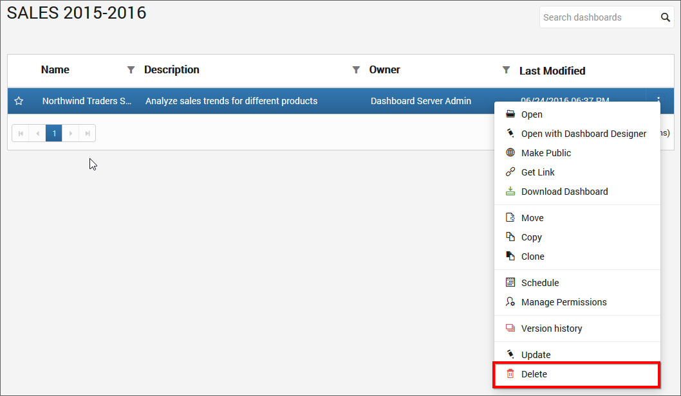Select Get Link in the menu
Viewport: 681px width, 396px height.
pos(577,172)
